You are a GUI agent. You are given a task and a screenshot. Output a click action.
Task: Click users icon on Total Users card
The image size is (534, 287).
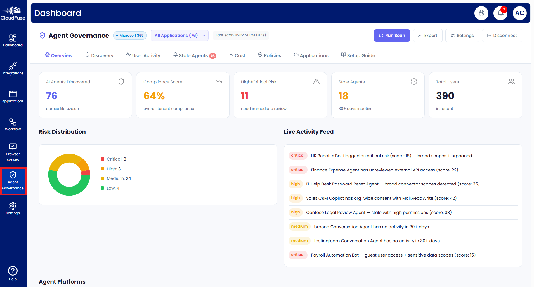511,82
